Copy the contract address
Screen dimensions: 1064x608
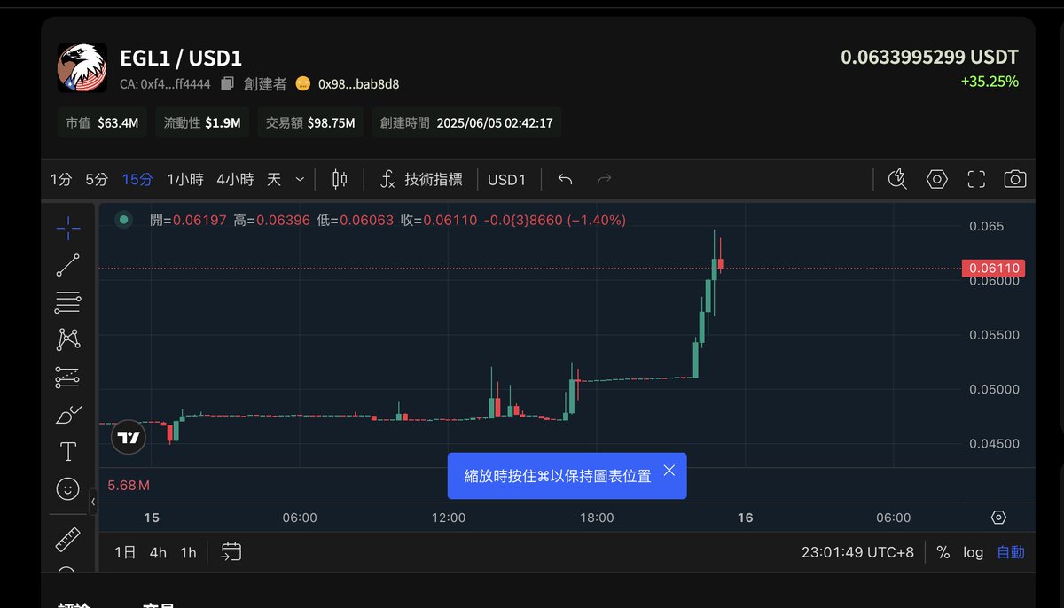pos(227,83)
